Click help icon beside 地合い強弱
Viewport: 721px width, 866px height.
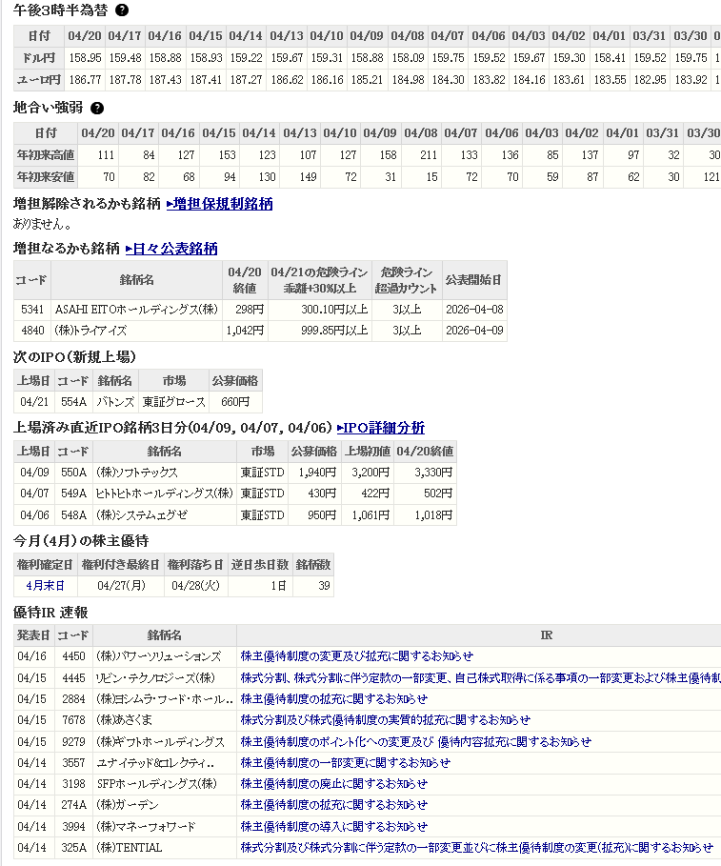[x=97, y=109]
